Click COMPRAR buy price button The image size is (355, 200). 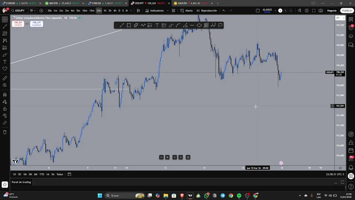[x=37, y=24]
